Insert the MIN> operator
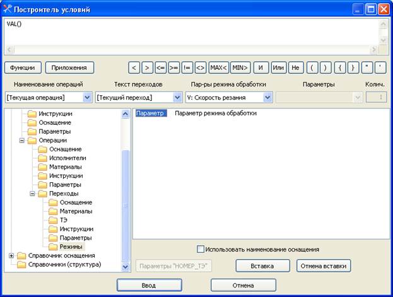 point(240,67)
